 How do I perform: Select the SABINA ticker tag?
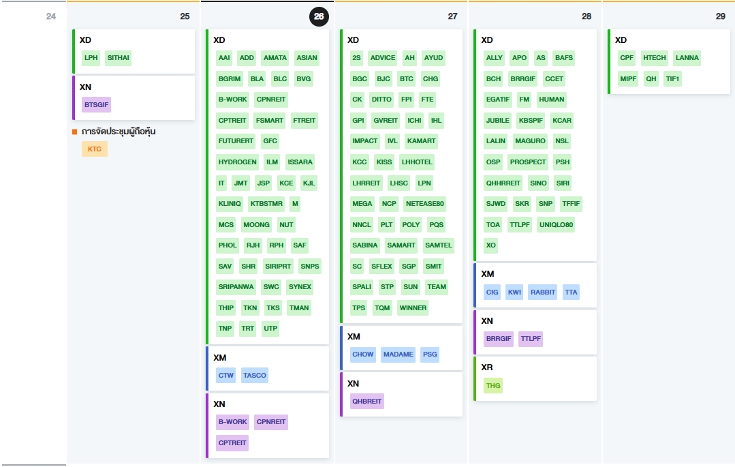click(364, 245)
